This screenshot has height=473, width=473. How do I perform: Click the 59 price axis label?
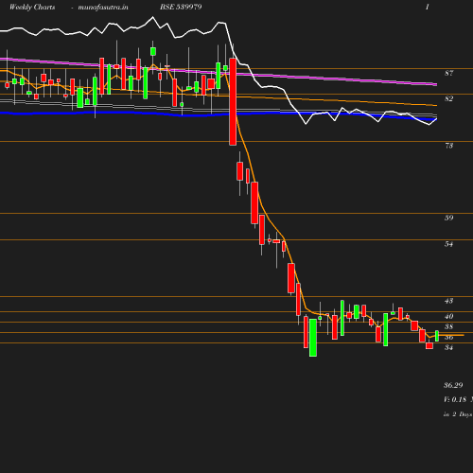tap(449, 218)
